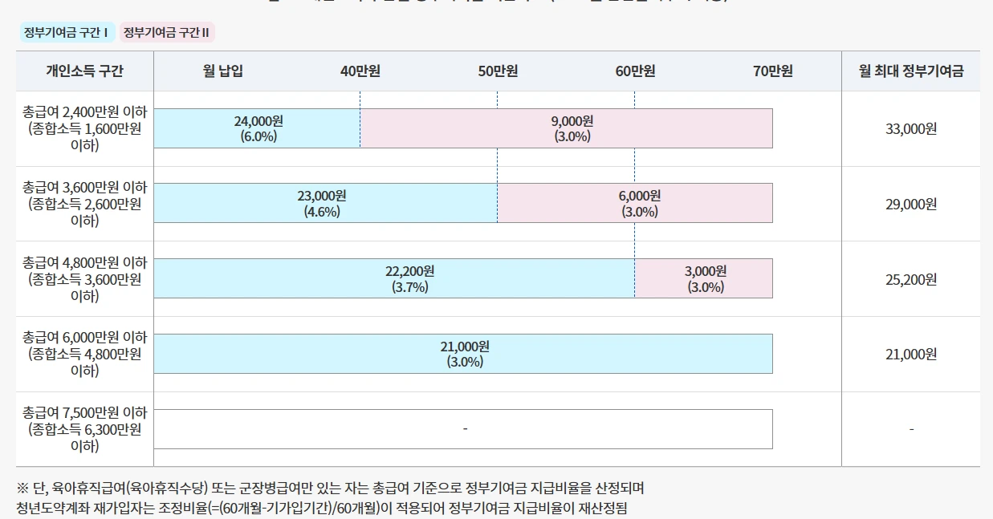This screenshot has width=993, height=519.
Task: Click the 9,000원 (3.0%) pink bar
Action: tap(567, 128)
